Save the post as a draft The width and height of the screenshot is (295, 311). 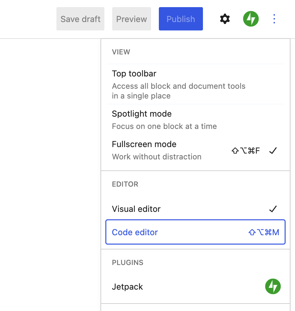click(80, 19)
